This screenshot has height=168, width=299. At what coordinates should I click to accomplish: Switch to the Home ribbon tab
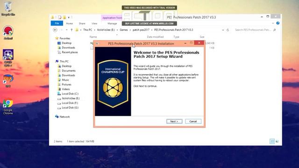70,23
